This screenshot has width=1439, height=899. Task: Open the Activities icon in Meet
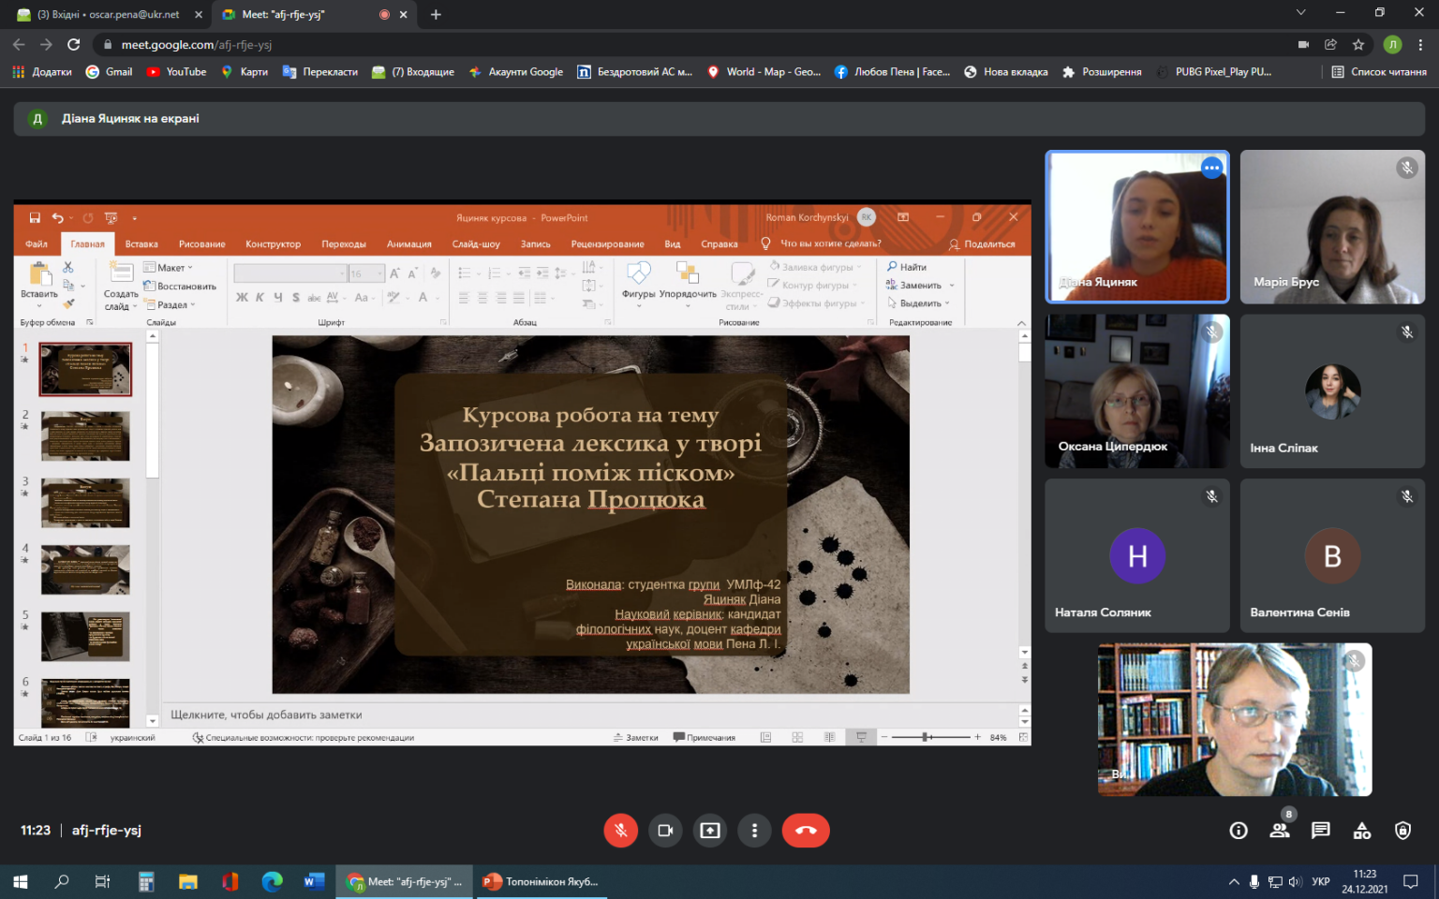click(1362, 830)
